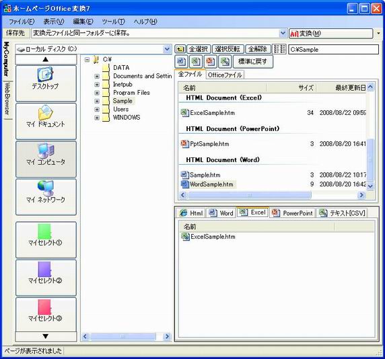Viewport: 385px width, 359px height.
Task: Open the 保存先 save location dropdown
Action: (283, 33)
